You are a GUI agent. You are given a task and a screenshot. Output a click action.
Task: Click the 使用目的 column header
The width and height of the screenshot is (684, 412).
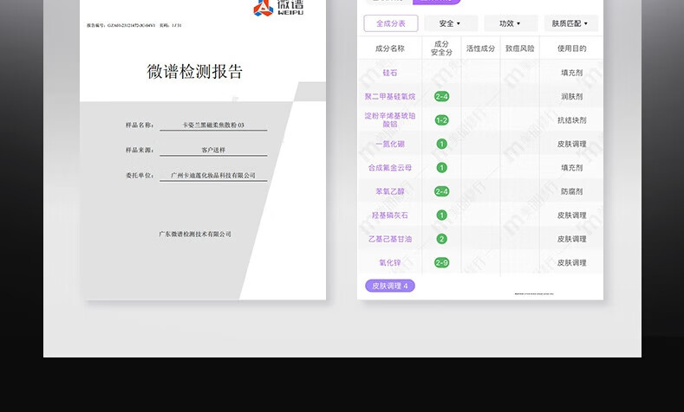[x=571, y=48]
